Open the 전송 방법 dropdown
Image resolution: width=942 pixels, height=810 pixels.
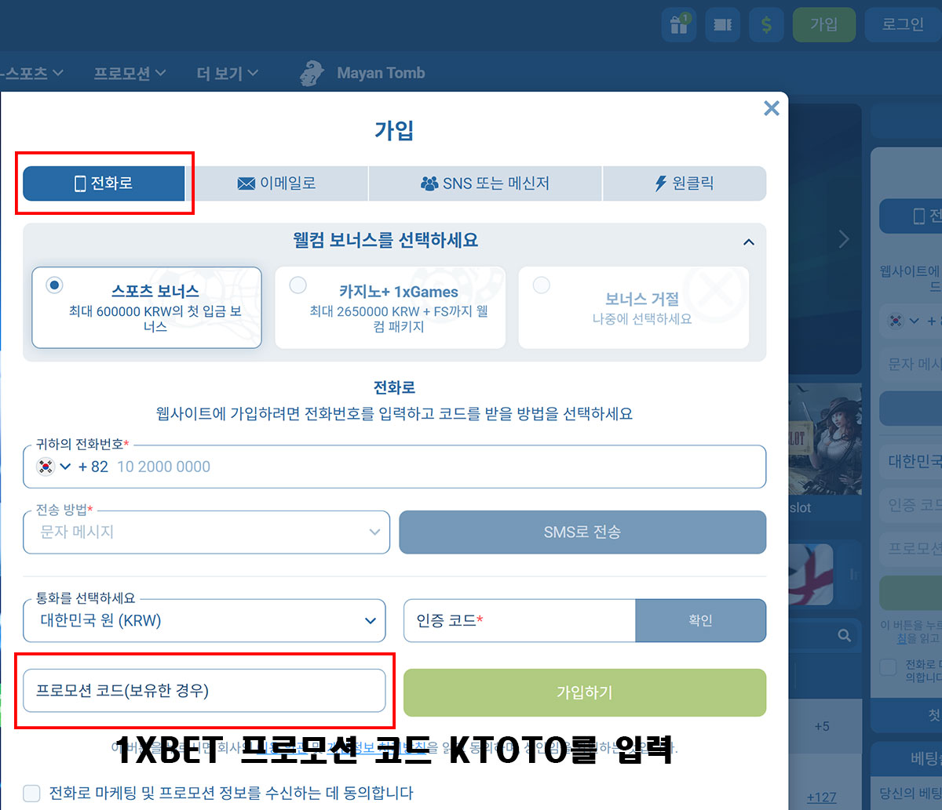(206, 532)
